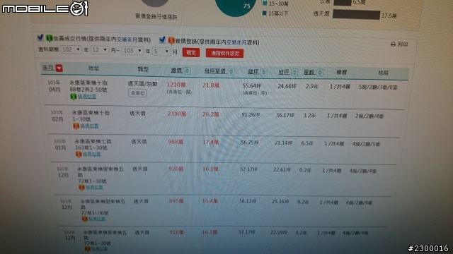453x254 pixels.
Task: Select the 24.66坪 land area cell
Action: pyautogui.click(x=287, y=86)
